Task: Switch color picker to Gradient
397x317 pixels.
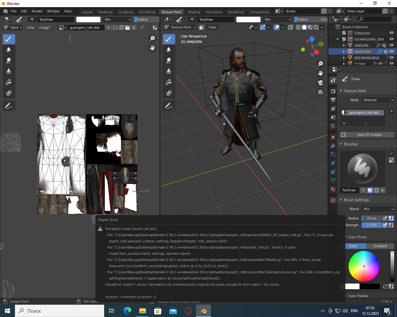Action: point(380,246)
